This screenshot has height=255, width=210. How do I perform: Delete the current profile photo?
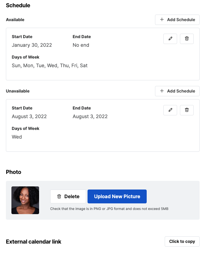[x=68, y=196]
